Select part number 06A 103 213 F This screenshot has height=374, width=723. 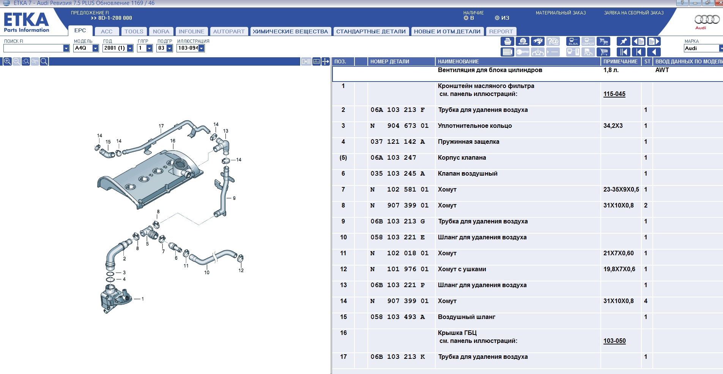point(398,110)
